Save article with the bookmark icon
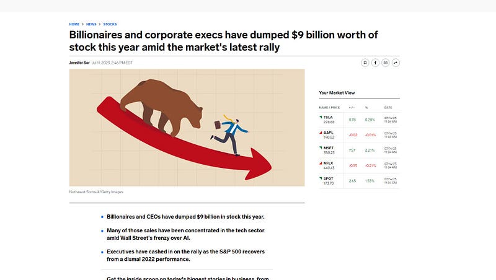The width and height of the screenshot is (496, 280). coord(365,63)
